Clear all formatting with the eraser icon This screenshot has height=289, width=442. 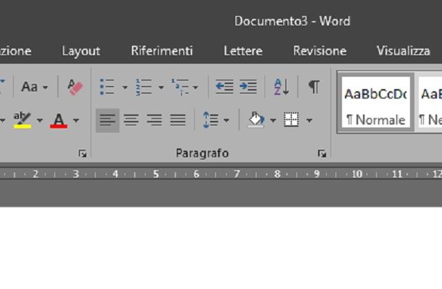(x=75, y=87)
